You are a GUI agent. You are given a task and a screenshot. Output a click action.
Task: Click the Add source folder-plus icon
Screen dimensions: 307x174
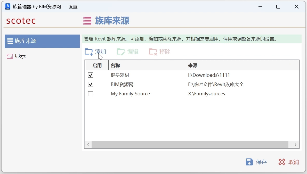click(x=89, y=52)
